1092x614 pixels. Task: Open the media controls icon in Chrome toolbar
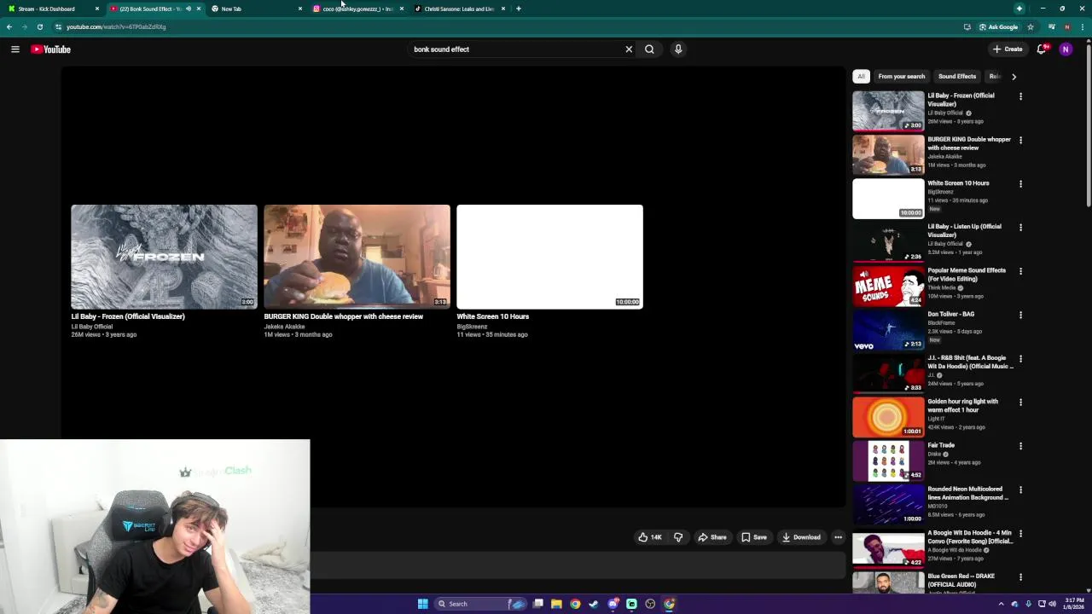click(x=1051, y=27)
